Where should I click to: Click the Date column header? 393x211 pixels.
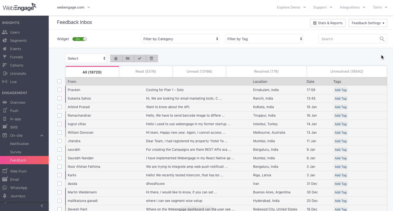click(310, 81)
